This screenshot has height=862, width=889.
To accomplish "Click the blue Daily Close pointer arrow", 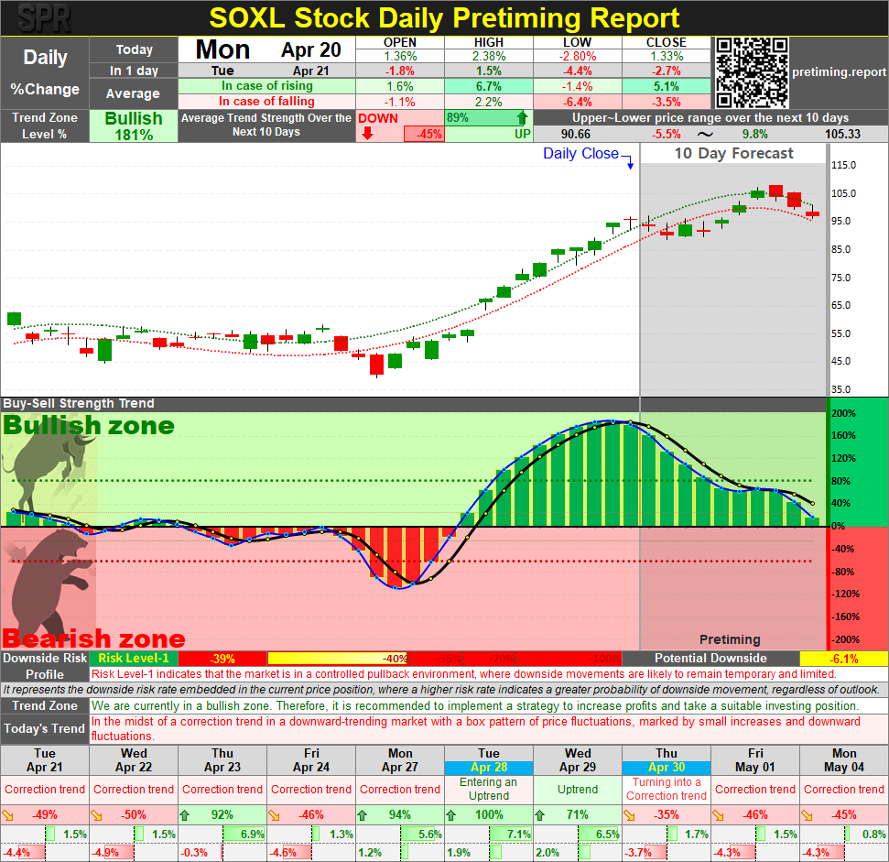I will coord(628,162).
